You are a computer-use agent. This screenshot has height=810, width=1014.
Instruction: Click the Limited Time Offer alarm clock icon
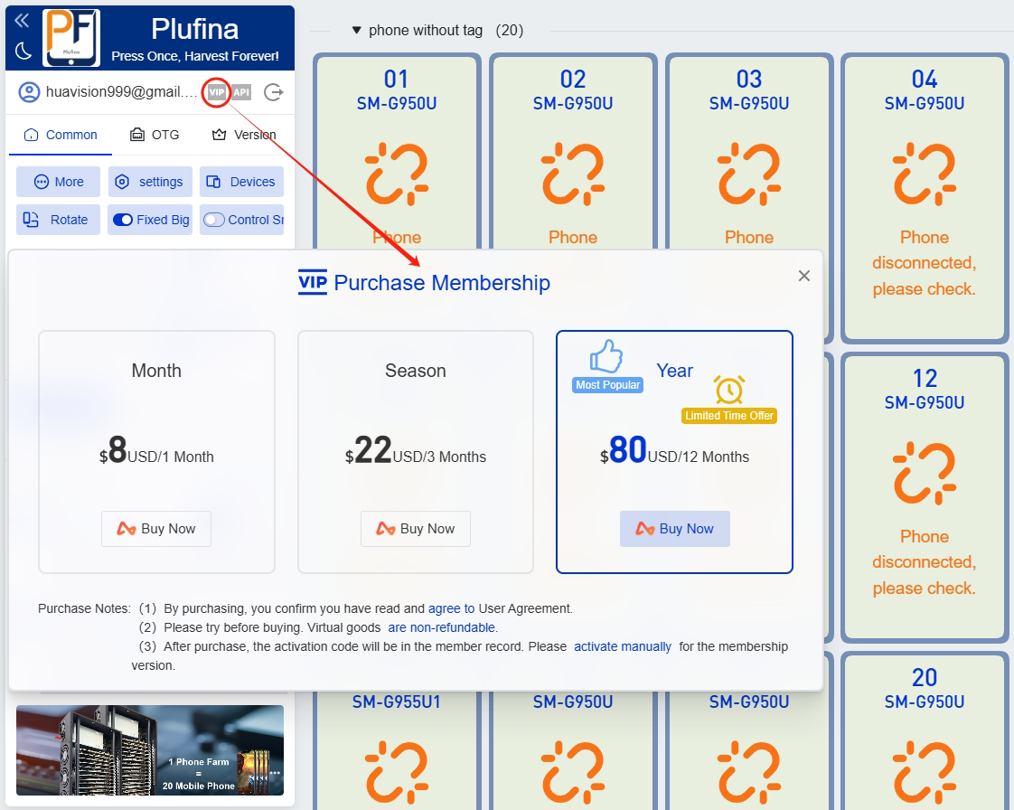tap(729, 391)
